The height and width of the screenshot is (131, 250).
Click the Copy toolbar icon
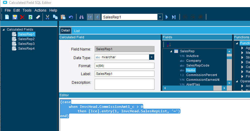tap(55, 17)
